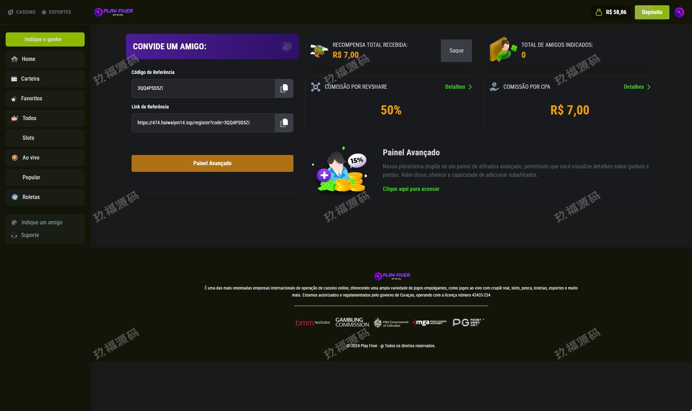
Task: Expand Detalhes for Comissão por CPA
Action: pyautogui.click(x=637, y=87)
